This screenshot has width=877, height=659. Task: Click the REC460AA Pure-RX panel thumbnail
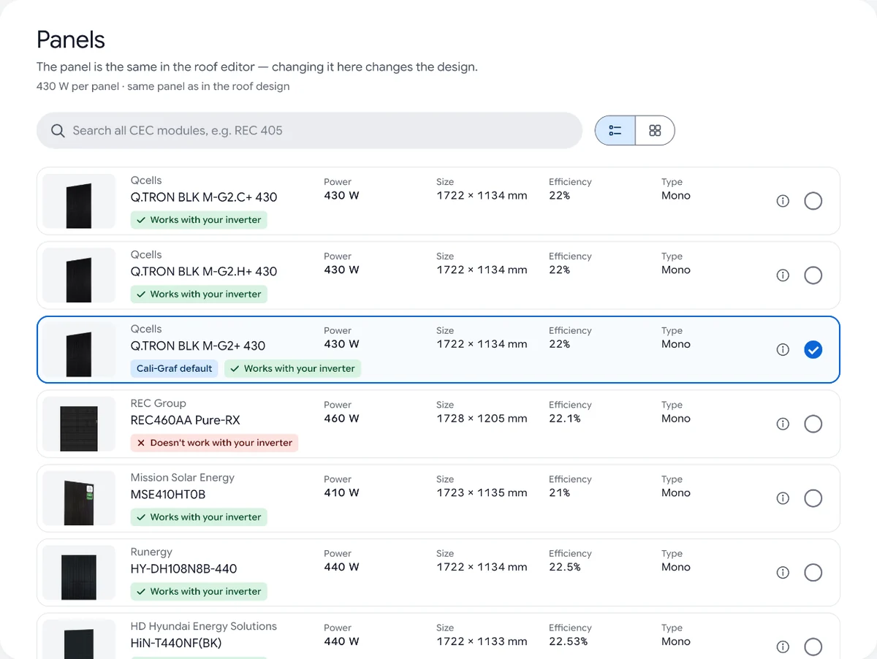79,424
